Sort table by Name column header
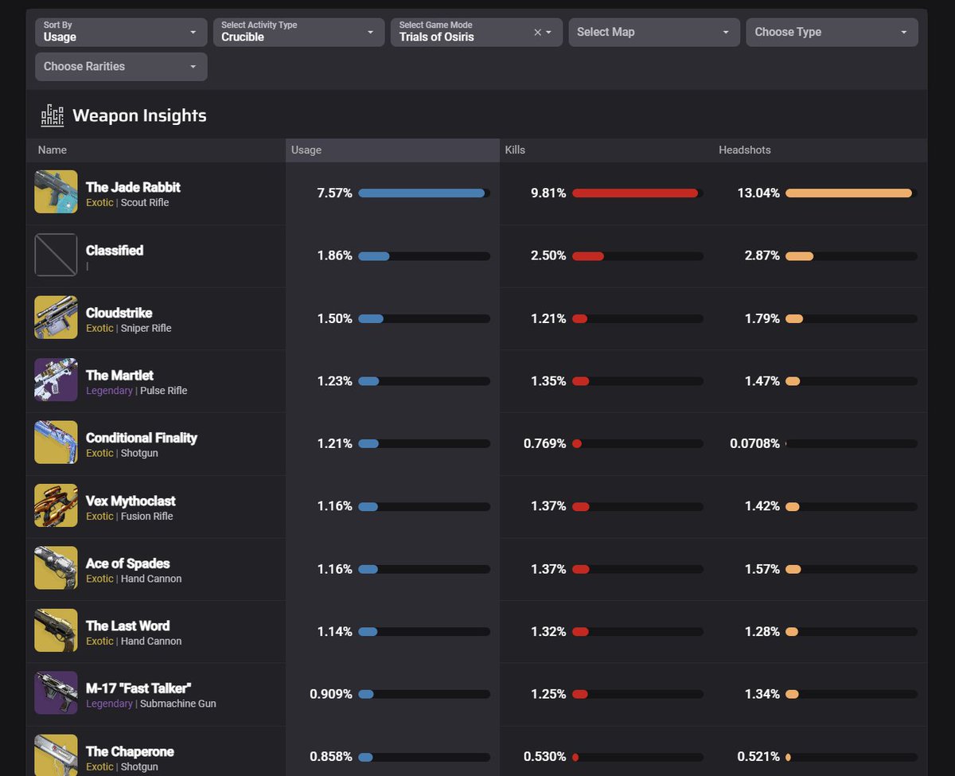The width and height of the screenshot is (955, 776). 53,150
